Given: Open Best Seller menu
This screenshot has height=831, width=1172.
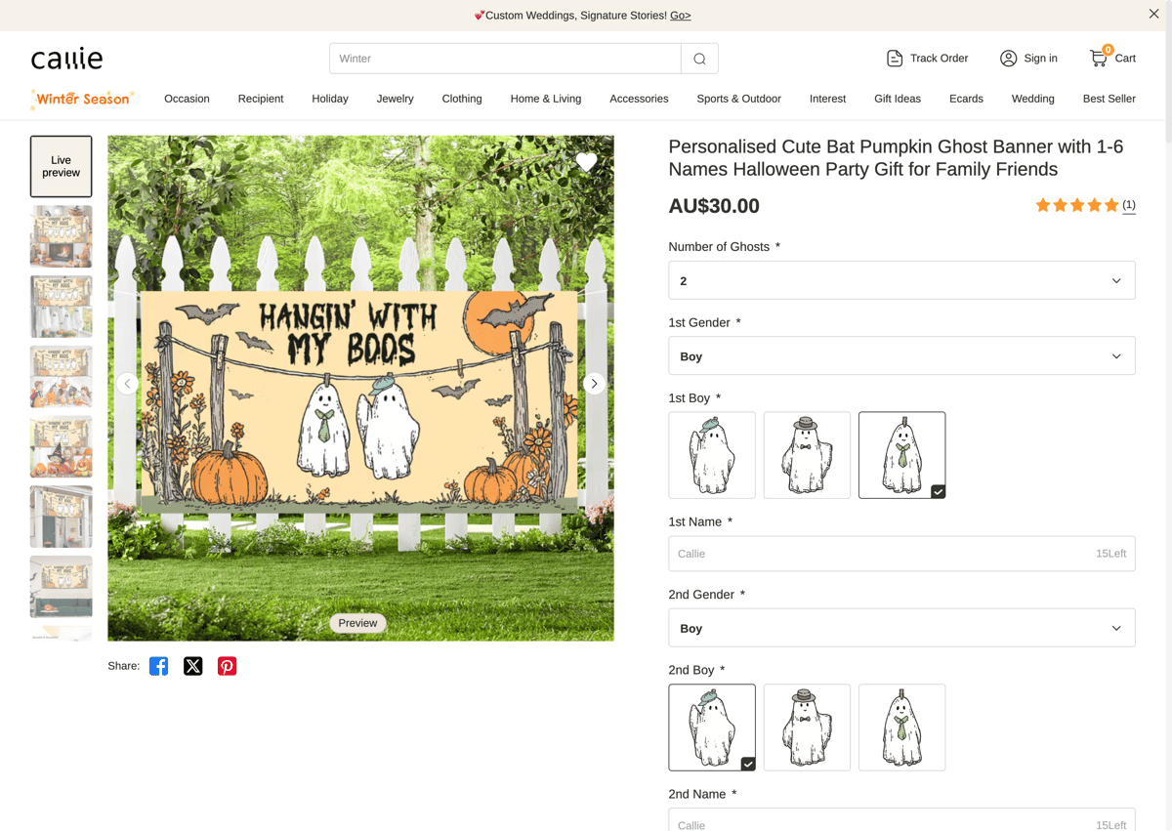Looking at the screenshot, I should tap(1109, 99).
